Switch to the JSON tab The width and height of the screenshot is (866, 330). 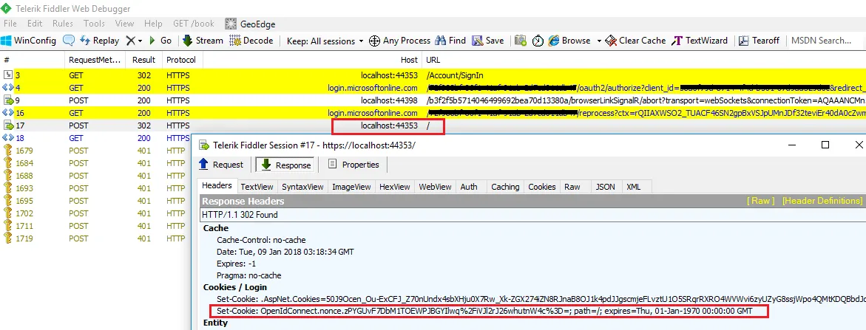pos(606,187)
